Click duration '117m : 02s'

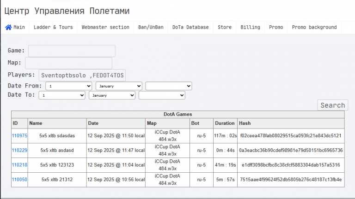tap(225, 135)
